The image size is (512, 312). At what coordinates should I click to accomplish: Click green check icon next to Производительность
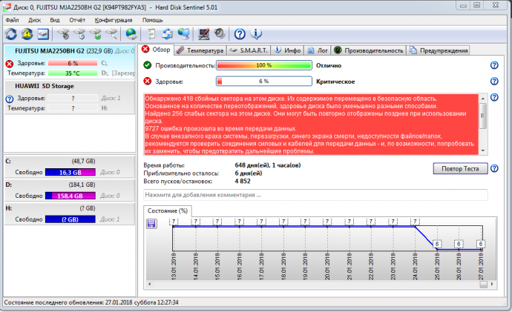coord(148,65)
